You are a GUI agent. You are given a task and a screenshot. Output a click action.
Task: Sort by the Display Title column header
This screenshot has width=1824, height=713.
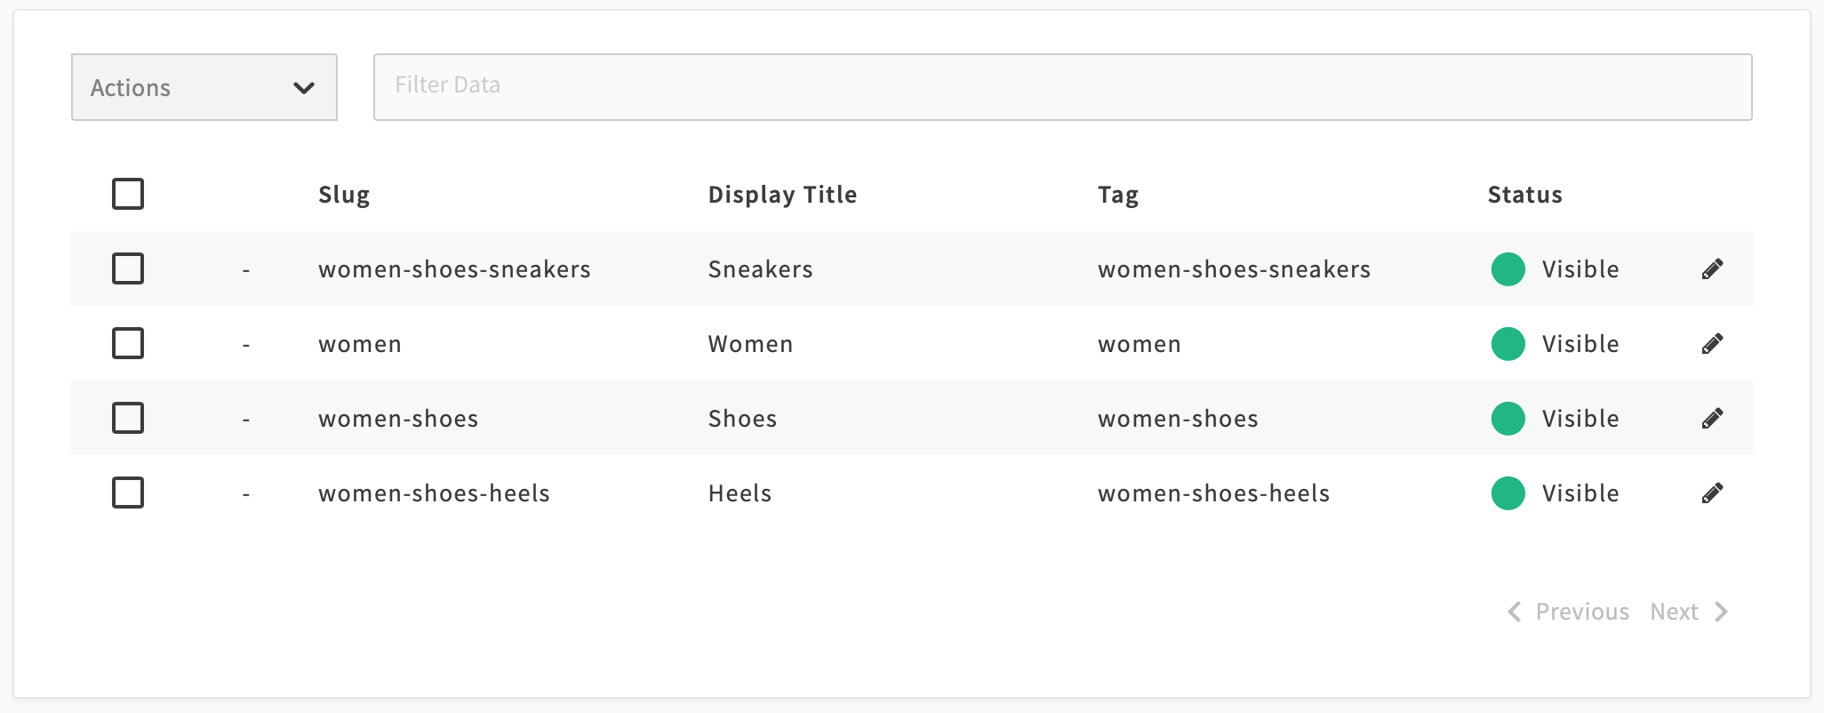(782, 195)
